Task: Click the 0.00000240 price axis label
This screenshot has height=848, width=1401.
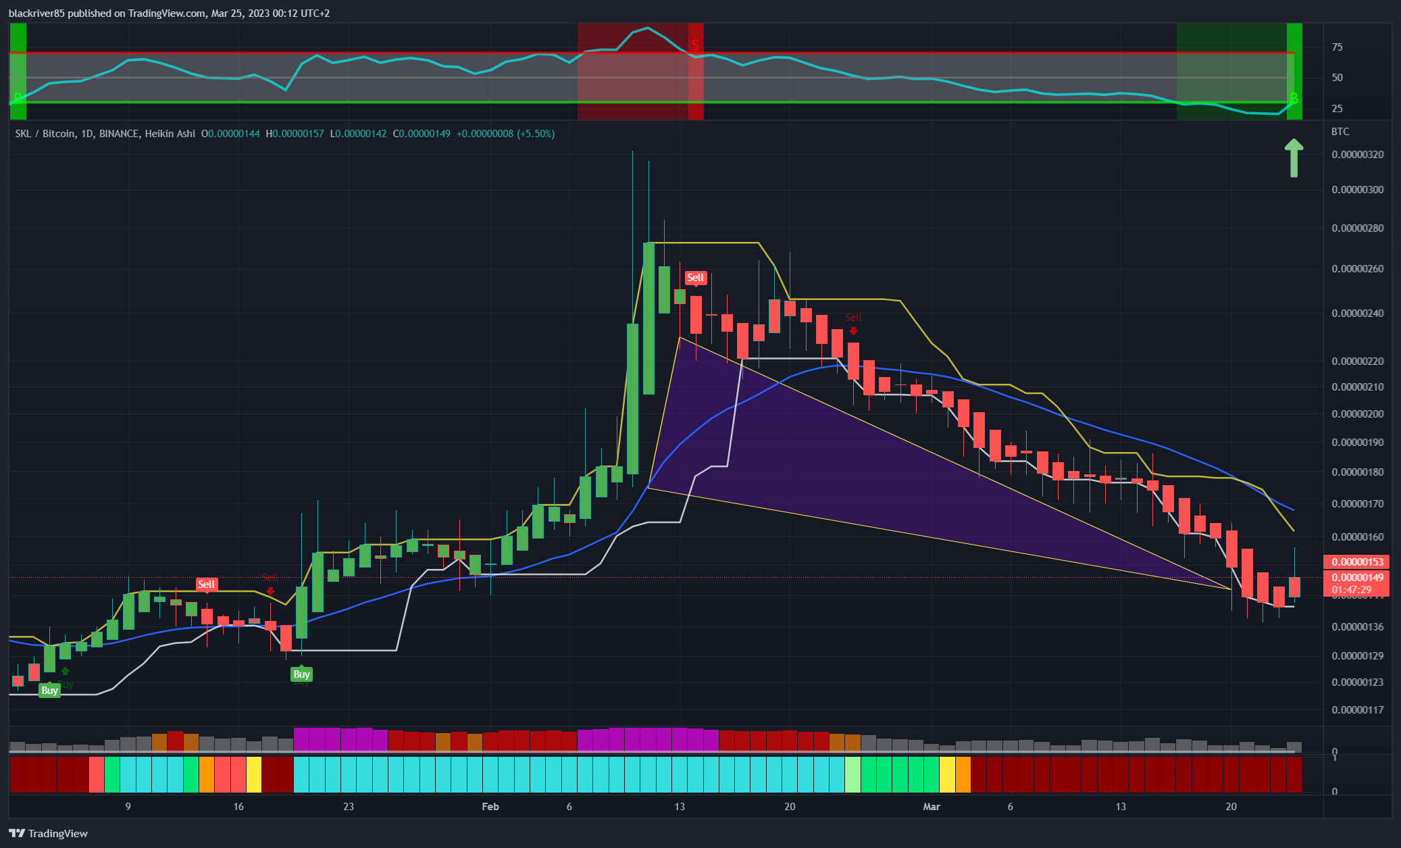Action: coord(1358,314)
